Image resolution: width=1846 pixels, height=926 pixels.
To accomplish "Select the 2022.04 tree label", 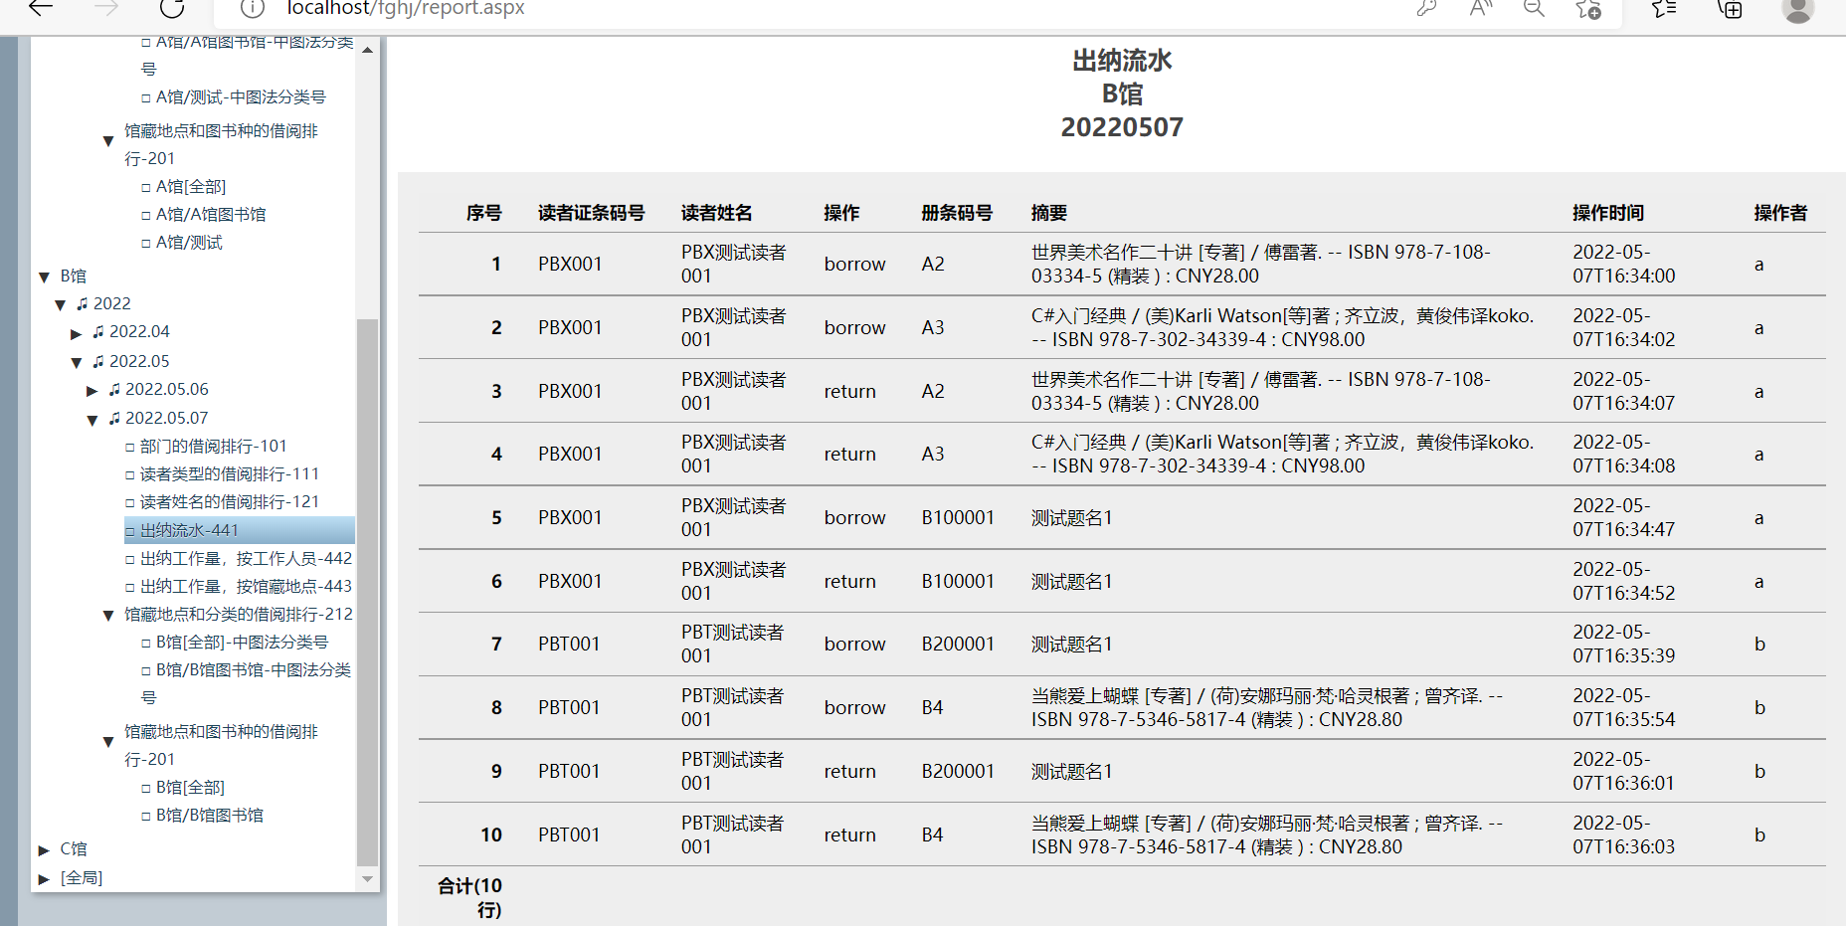I will (139, 332).
